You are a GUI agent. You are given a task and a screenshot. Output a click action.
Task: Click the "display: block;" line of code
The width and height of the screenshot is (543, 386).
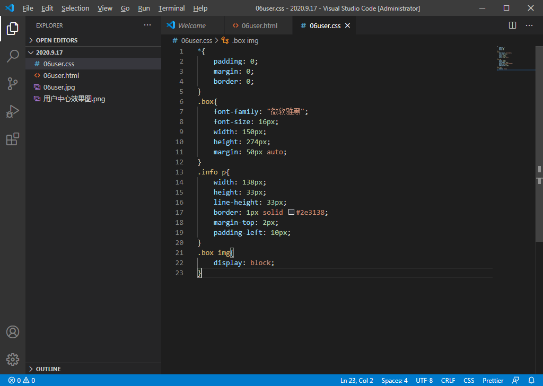244,262
